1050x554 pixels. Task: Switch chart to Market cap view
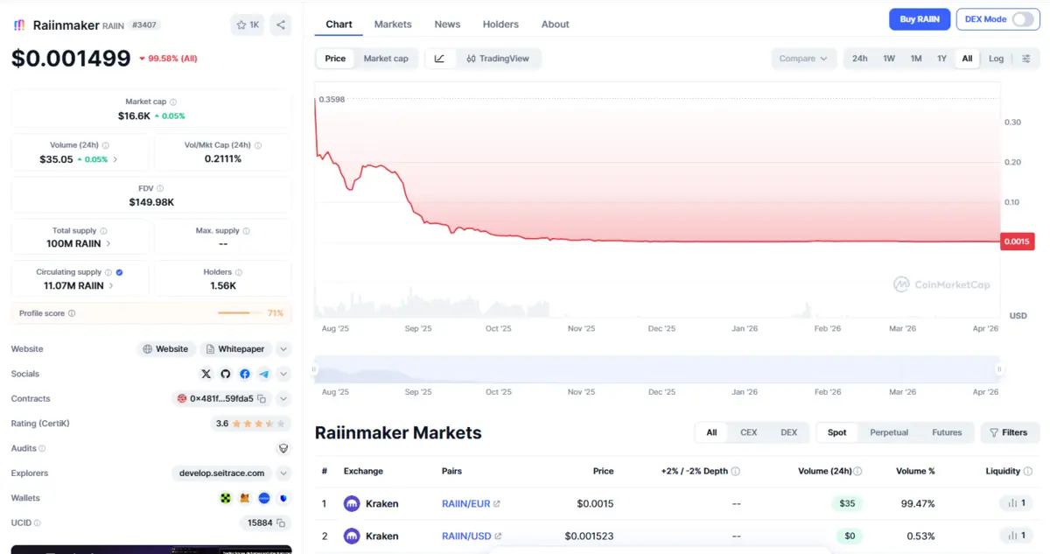point(386,59)
